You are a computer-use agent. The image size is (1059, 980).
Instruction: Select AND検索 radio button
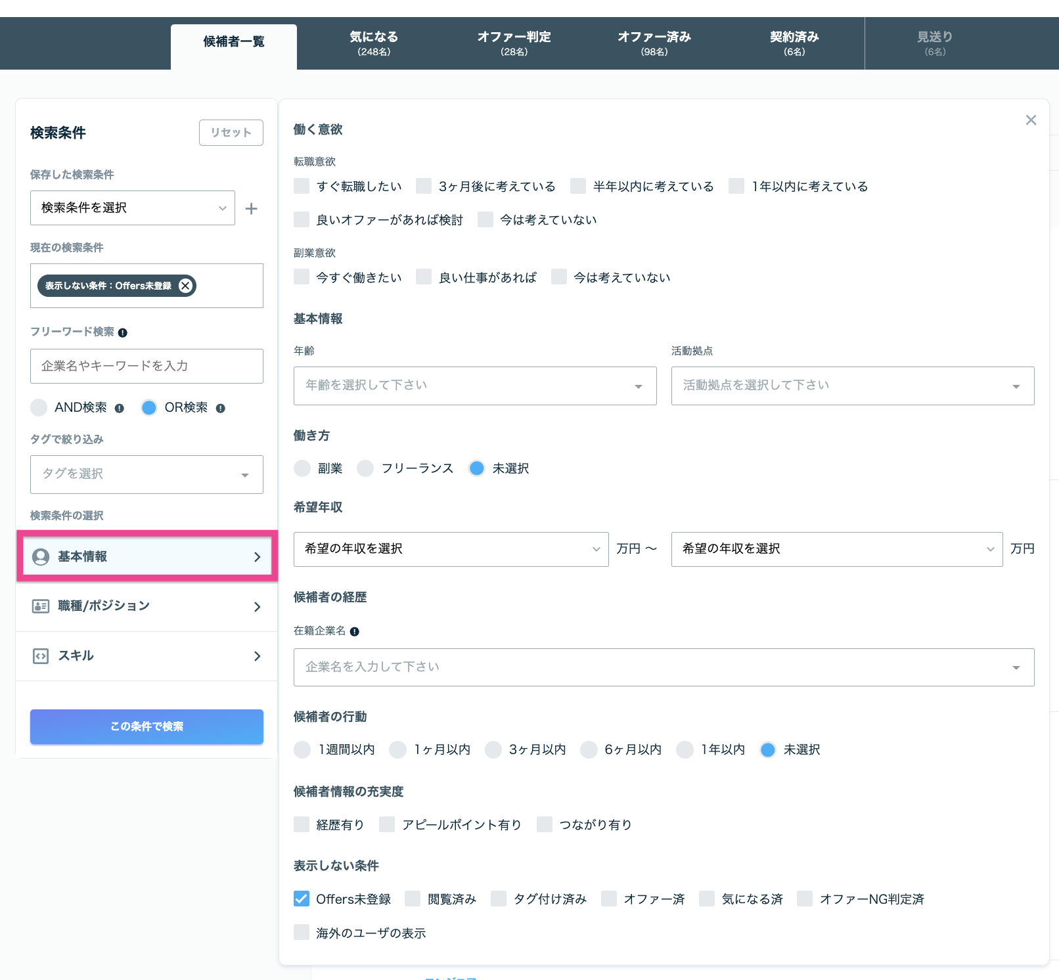click(x=39, y=408)
